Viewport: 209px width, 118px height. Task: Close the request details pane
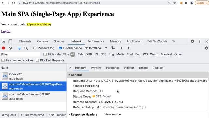click(70, 68)
